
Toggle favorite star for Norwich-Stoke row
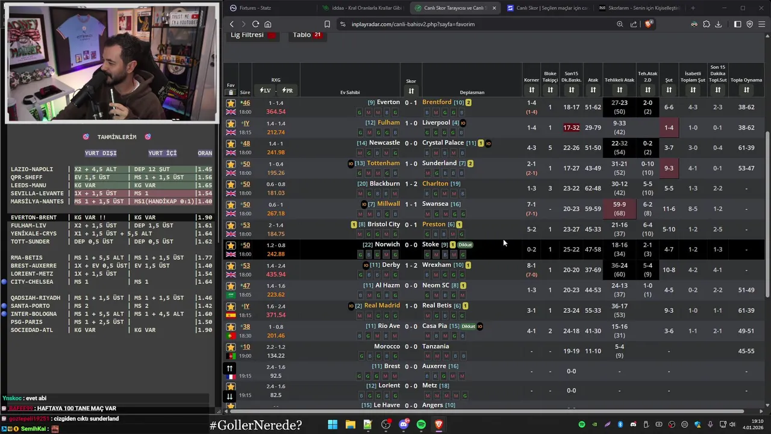231,245
